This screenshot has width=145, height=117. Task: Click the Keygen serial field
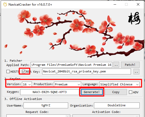coord(50,92)
